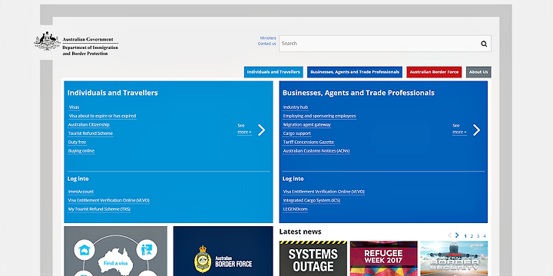Click the Ministers link
The height and width of the screenshot is (276, 553).
(x=268, y=38)
